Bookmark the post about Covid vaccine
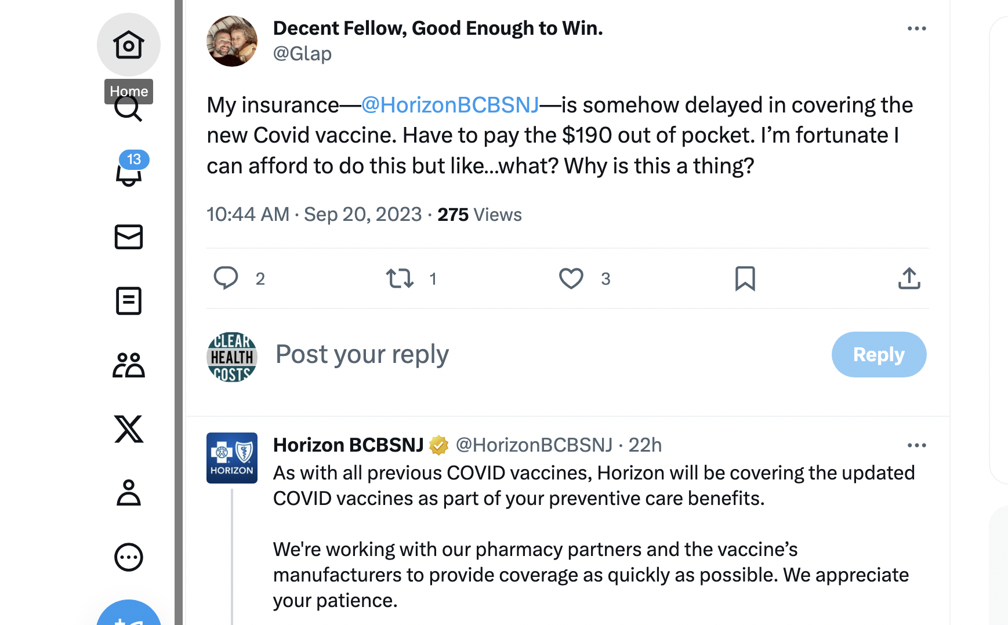1008x625 pixels. (x=745, y=278)
